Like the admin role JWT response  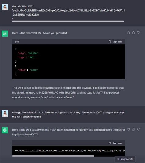133,129
